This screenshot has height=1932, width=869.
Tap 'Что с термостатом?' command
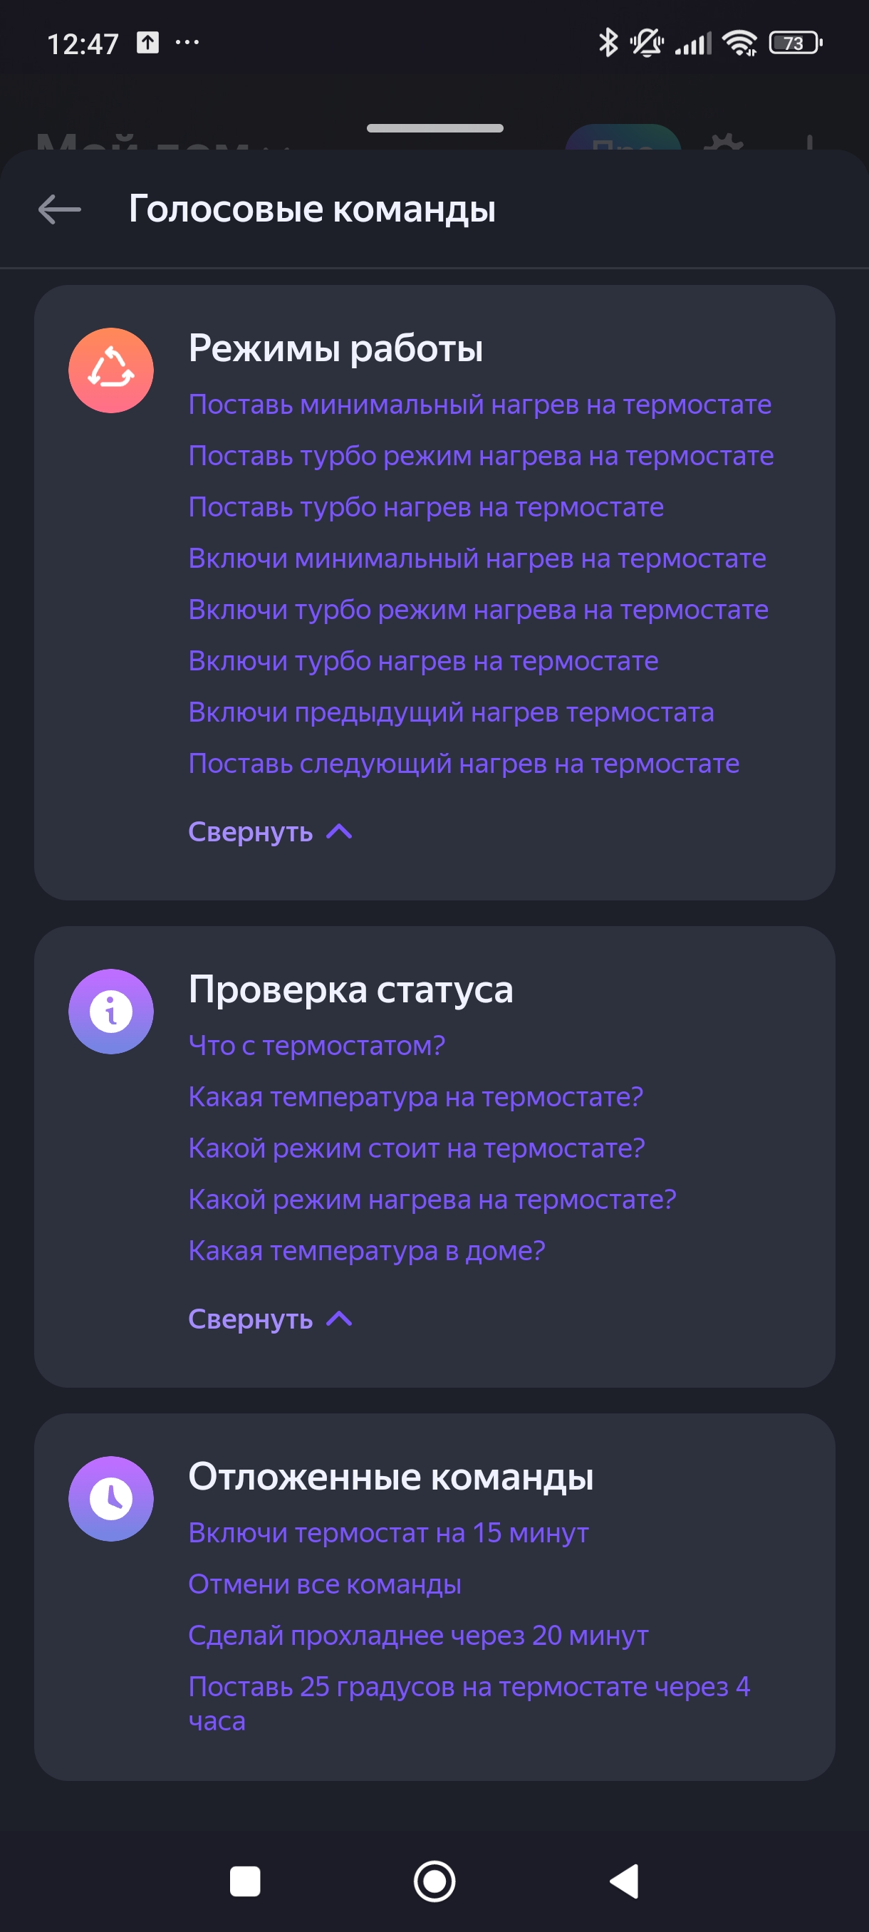coord(316,1046)
